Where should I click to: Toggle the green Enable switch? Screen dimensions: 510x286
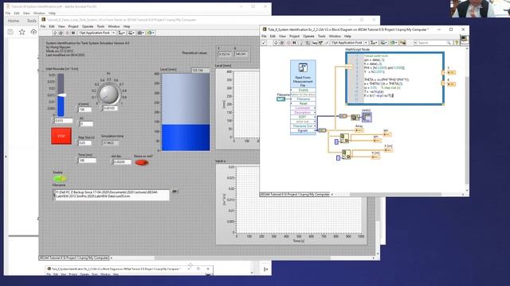(60, 178)
